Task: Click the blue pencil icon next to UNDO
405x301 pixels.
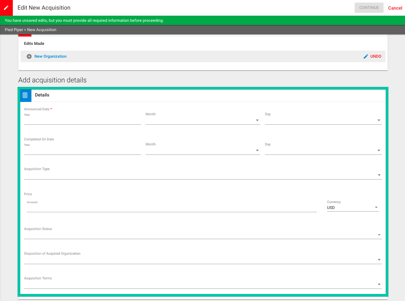Action: (366, 56)
